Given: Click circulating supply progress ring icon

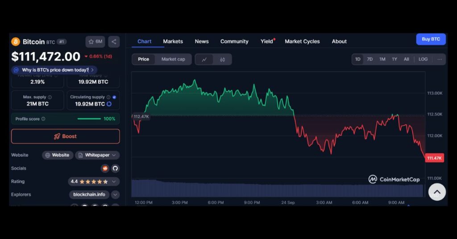Looking at the screenshot, I should 109,104.
